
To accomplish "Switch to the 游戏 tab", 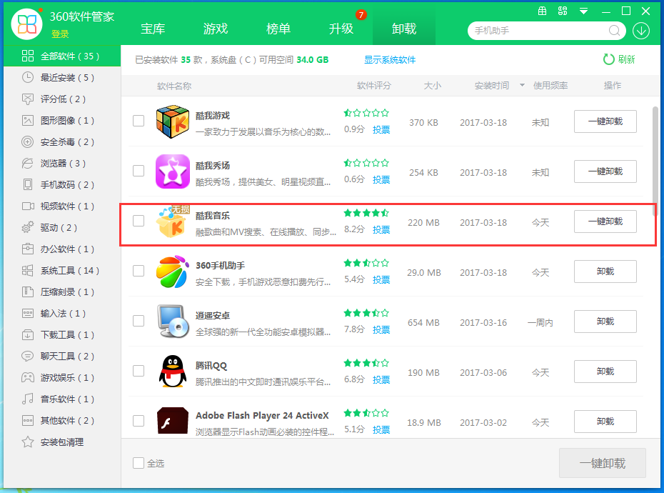I will pos(216,29).
